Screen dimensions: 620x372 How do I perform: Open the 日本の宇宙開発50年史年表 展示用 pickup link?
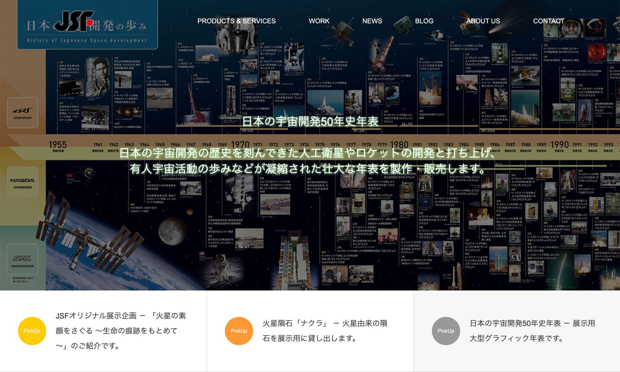[532, 331]
